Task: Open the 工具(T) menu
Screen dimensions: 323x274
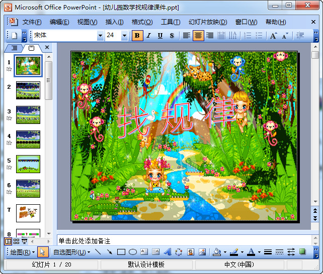Action: click(x=171, y=22)
